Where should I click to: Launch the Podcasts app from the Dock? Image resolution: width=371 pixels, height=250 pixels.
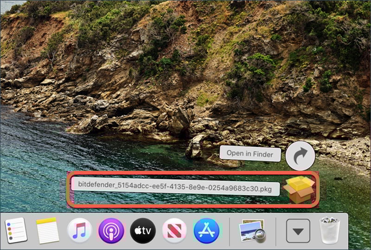[111, 231]
